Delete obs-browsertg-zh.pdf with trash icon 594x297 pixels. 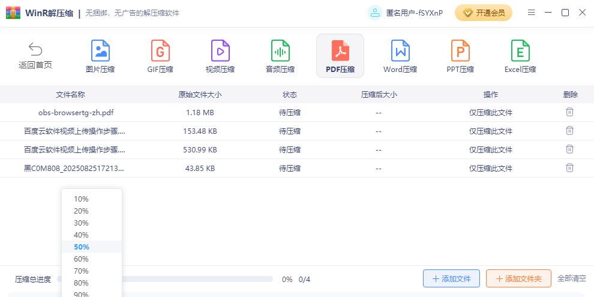[x=569, y=112]
